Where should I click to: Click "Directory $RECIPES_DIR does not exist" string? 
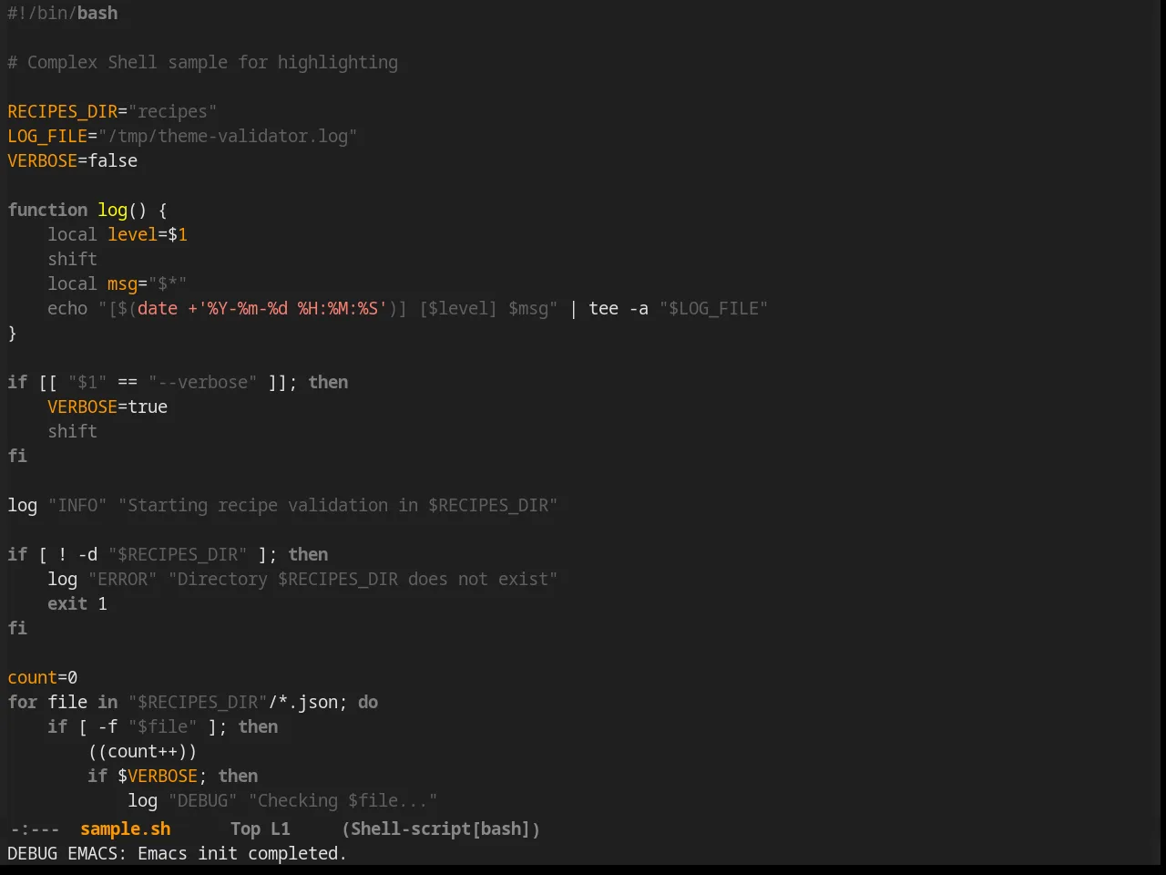coord(363,579)
